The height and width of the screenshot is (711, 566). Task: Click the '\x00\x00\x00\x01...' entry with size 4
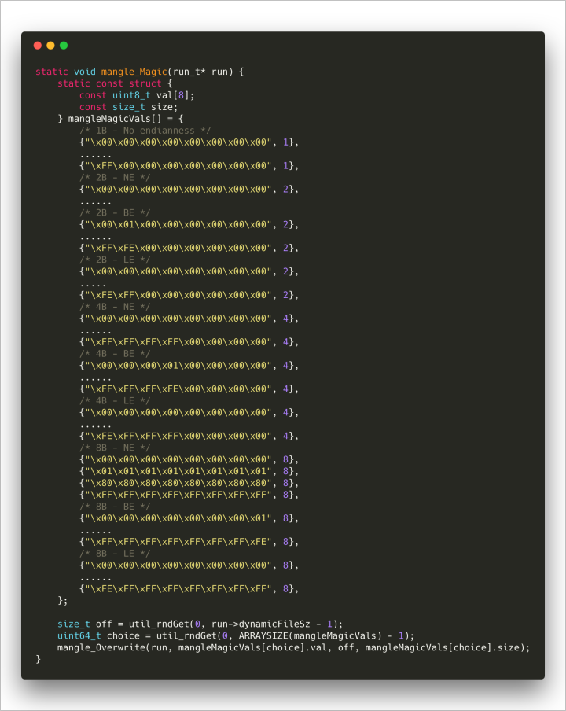tap(189, 366)
